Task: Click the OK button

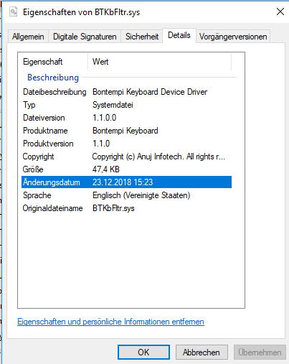Action: coord(143,352)
